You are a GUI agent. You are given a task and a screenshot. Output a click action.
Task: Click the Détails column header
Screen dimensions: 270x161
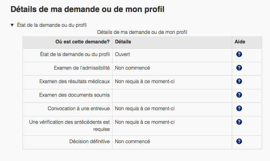(x=123, y=42)
